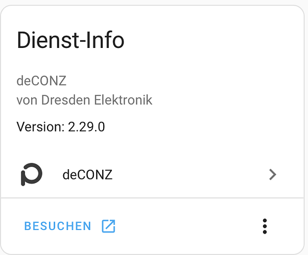The image size is (308, 255).
Task: Show more options with vertical dots button
Action: [265, 226]
